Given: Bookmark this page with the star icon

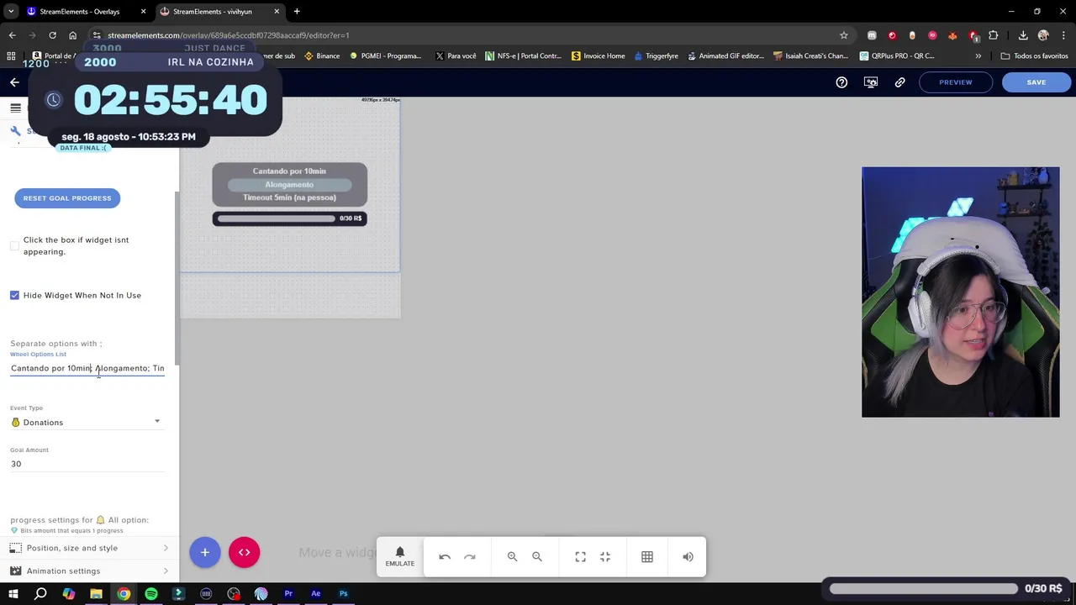Looking at the screenshot, I should [844, 35].
